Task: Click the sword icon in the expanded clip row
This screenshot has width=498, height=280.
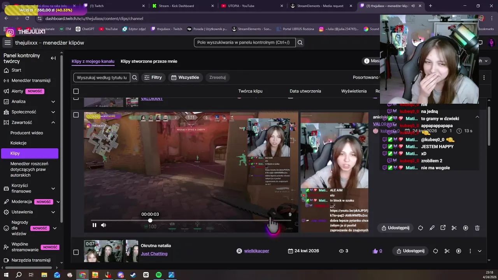Action: coord(432,228)
